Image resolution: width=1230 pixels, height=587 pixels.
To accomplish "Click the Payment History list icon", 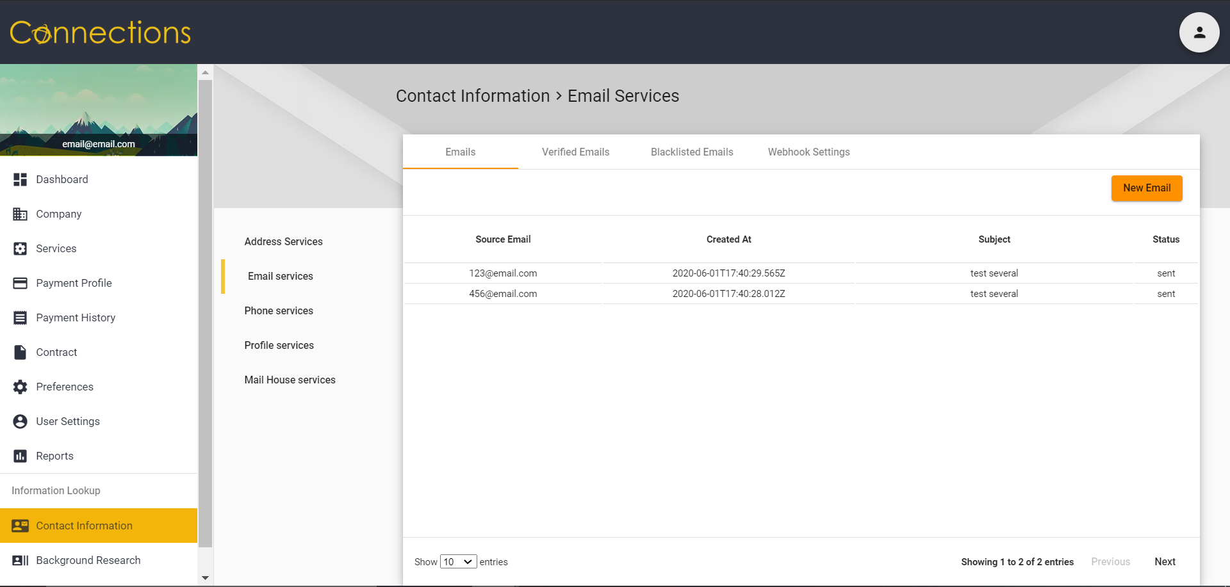I will (x=20, y=318).
